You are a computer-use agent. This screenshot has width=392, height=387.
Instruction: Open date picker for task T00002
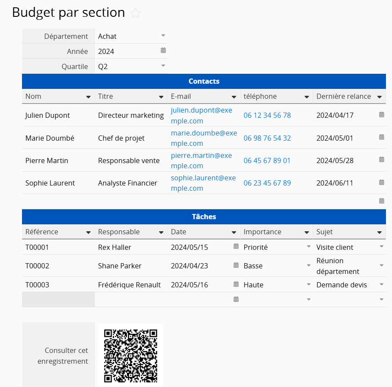tap(236, 265)
